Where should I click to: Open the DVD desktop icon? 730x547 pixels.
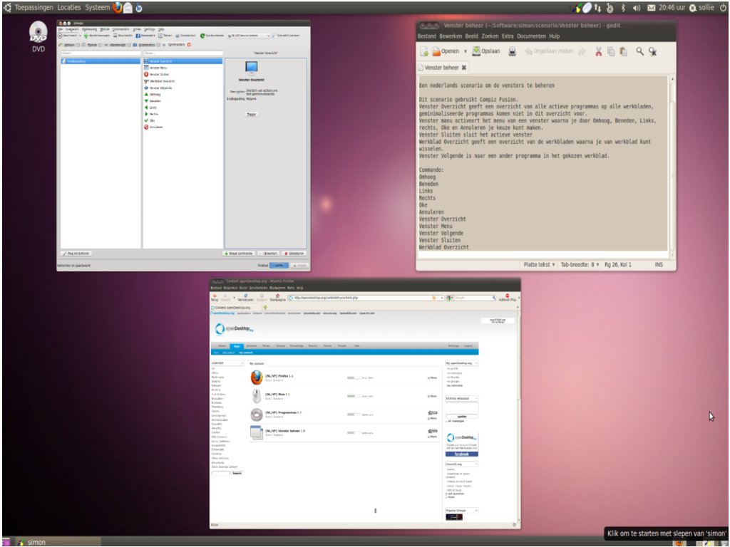coord(38,37)
